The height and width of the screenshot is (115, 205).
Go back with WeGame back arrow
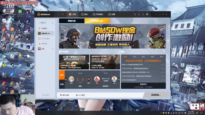click(58, 14)
